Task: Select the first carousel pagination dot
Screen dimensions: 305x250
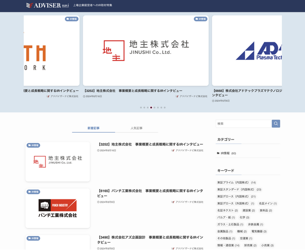Action: 141,108
